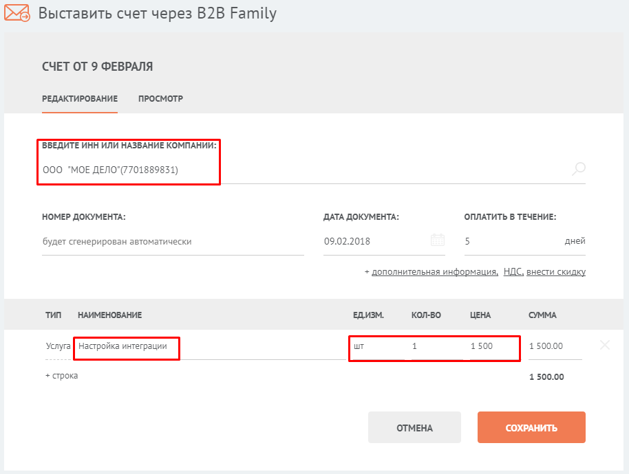This screenshot has width=629, height=474.
Task: Open the ПРОСМОТР tab
Action: pyautogui.click(x=160, y=99)
